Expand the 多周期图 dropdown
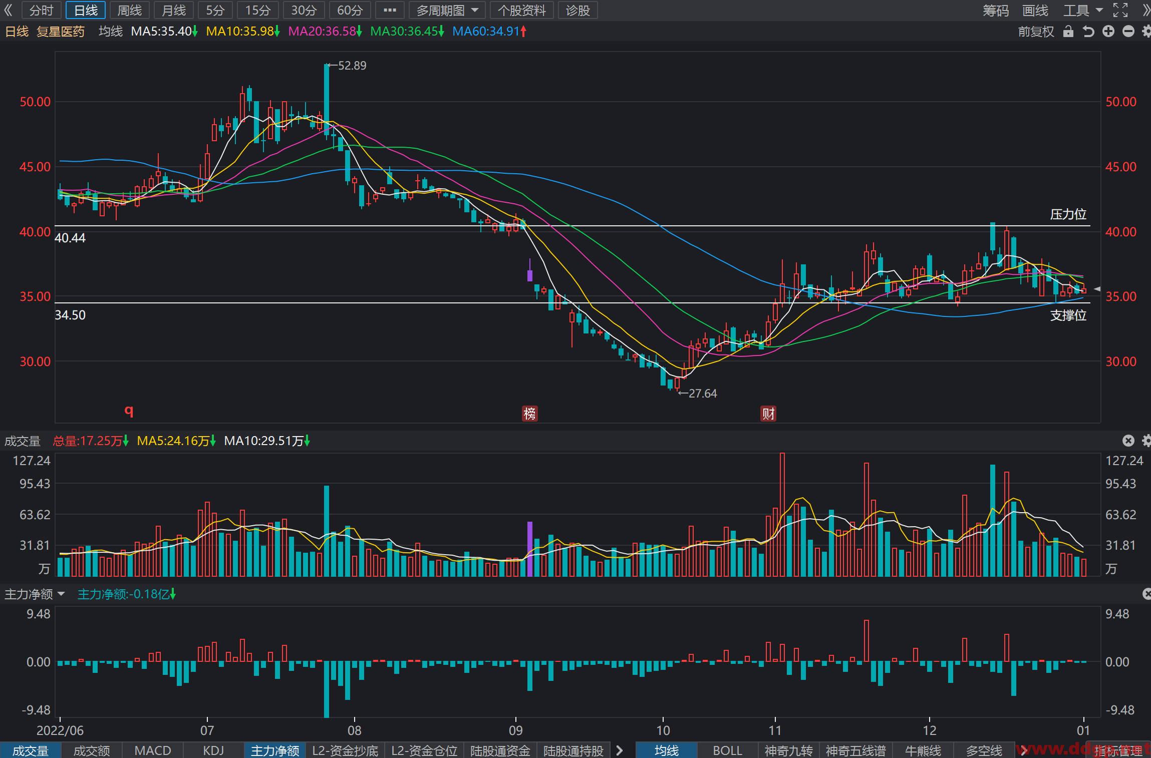 (x=447, y=10)
